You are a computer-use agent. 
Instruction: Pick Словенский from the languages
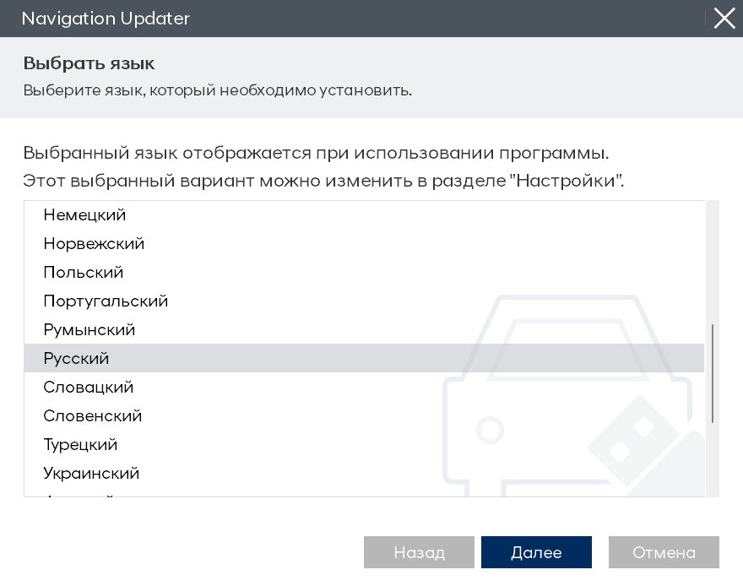coord(93,416)
